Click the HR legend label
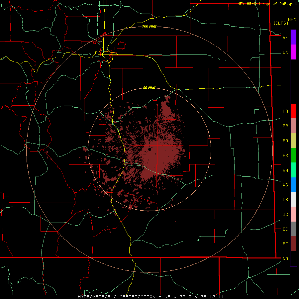The width and height of the screenshot is (299, 299). (285, 155)
